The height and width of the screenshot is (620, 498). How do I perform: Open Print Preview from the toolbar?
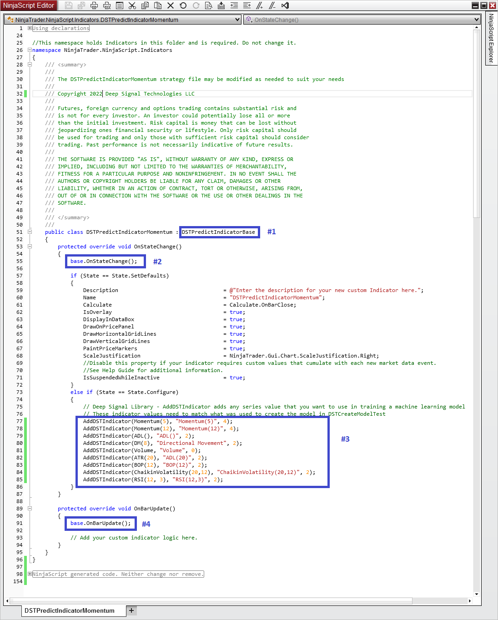(x=107, y=5)
